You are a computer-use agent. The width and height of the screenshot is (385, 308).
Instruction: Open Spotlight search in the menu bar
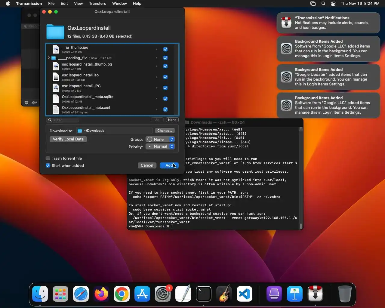click(323, 4)
